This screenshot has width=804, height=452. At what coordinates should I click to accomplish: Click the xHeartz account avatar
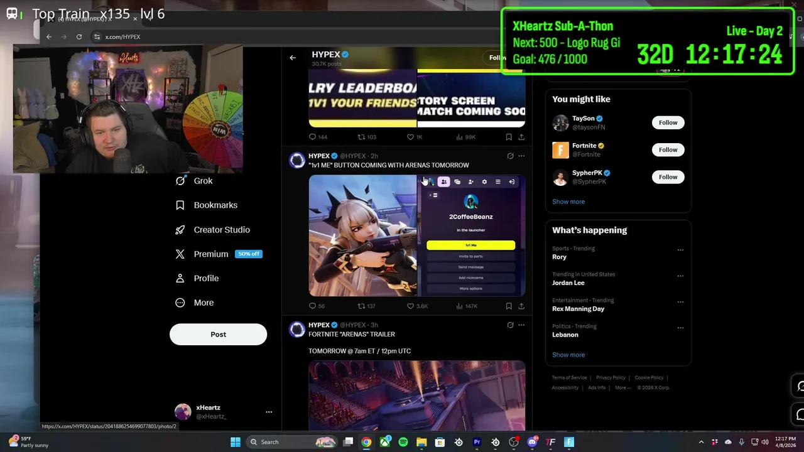pos(183,412)
